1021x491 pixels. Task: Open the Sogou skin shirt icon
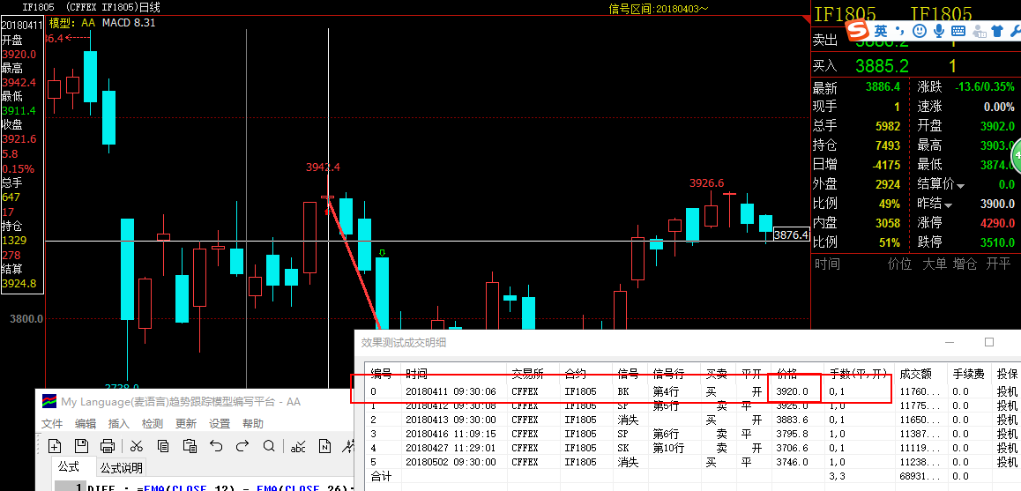[997, 31]
